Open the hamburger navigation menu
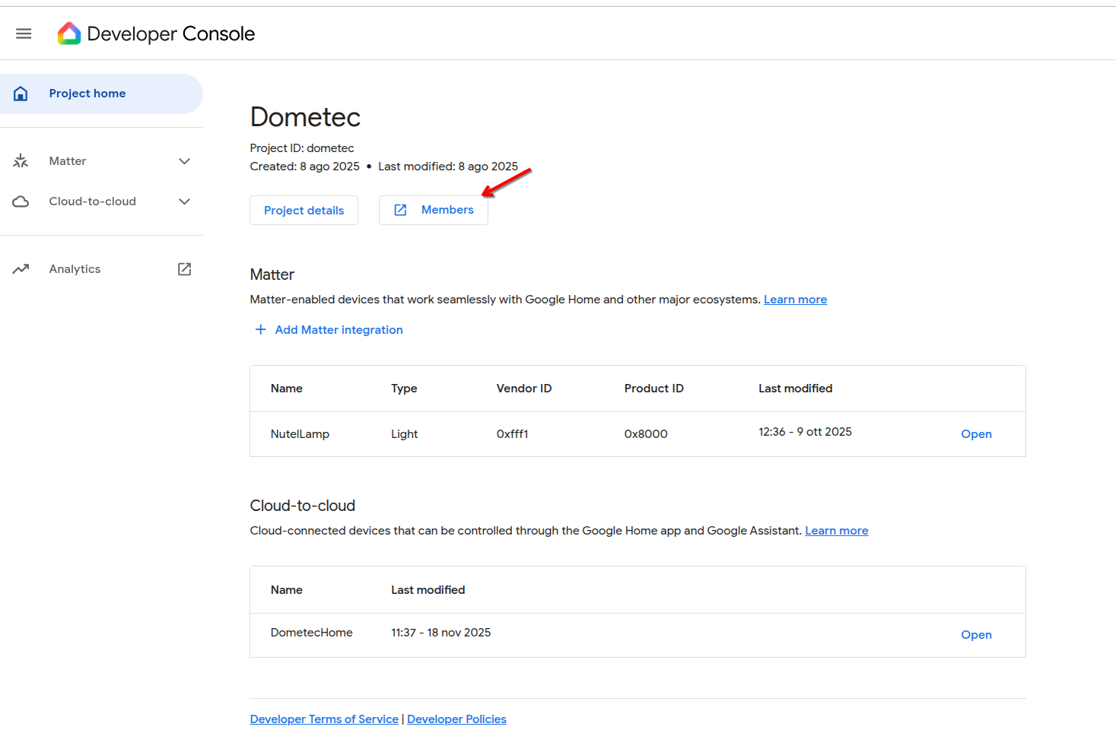 (24, 33)
